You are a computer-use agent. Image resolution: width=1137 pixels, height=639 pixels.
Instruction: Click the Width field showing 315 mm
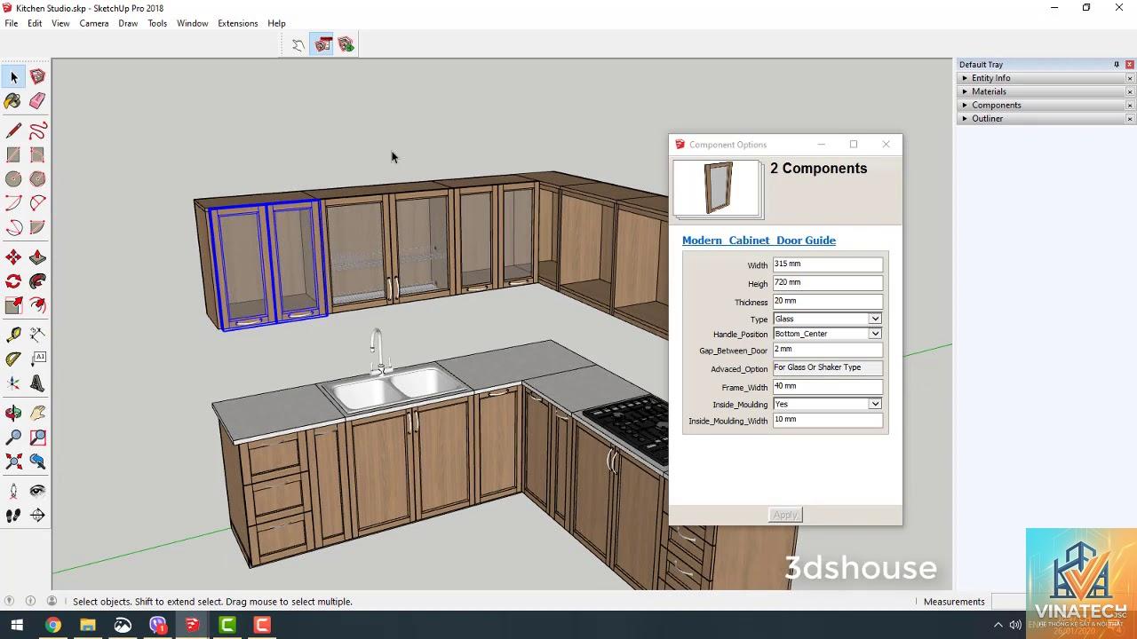pyautogui.click(x=828, y=264)
